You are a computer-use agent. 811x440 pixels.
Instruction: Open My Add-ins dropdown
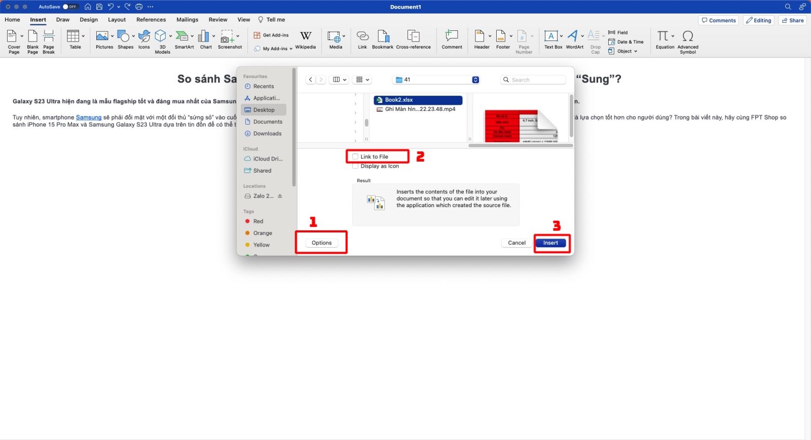pos(273,49)
